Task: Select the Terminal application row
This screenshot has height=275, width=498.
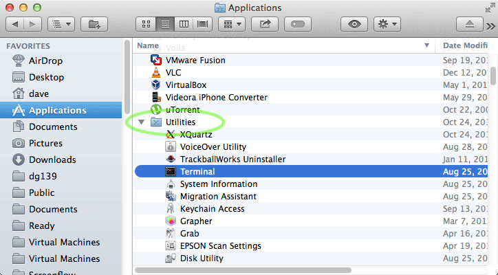Action: [311, 171]
